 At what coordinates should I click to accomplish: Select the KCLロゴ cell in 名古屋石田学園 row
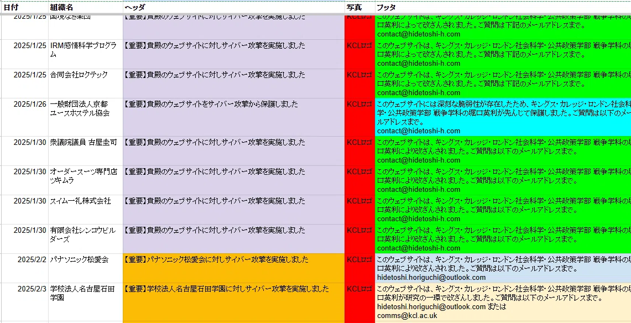click(360, 302)
